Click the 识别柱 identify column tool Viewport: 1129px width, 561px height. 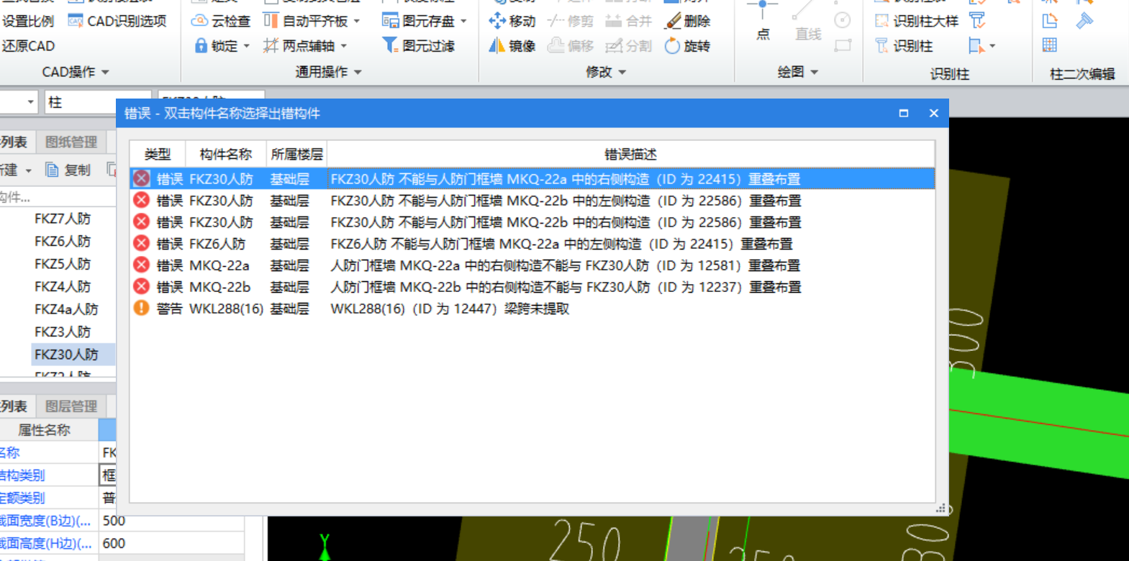click(904, 46)
